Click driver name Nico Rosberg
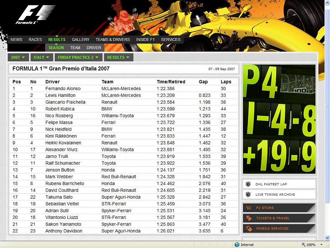The height and width of the screenshot is (248, 330). (59, 116)
